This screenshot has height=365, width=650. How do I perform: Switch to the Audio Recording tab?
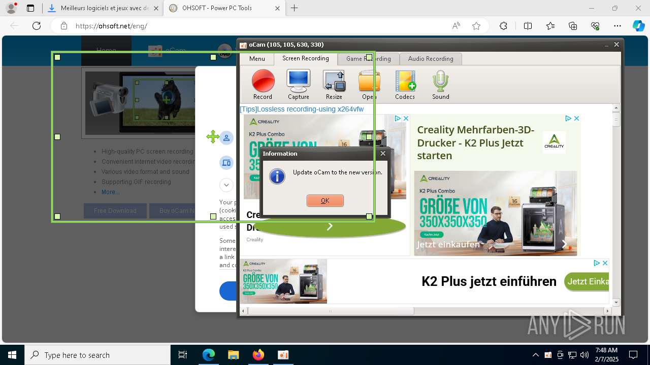click(x=431, y=59)
